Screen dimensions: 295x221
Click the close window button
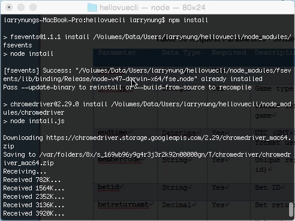pos(9,7)
